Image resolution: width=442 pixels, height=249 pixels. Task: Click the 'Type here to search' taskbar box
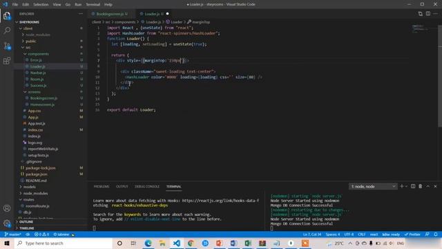point(64,243)
